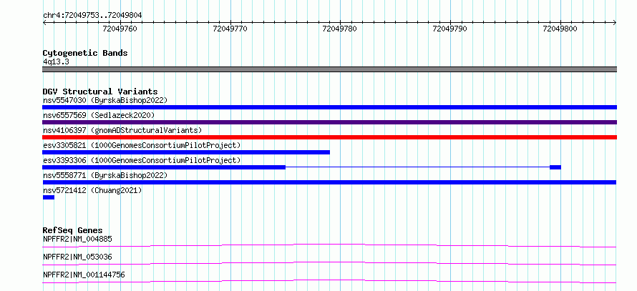
Task: Open variant label nsv5721412 (Chuang2021)
Action: click(92, 190)
